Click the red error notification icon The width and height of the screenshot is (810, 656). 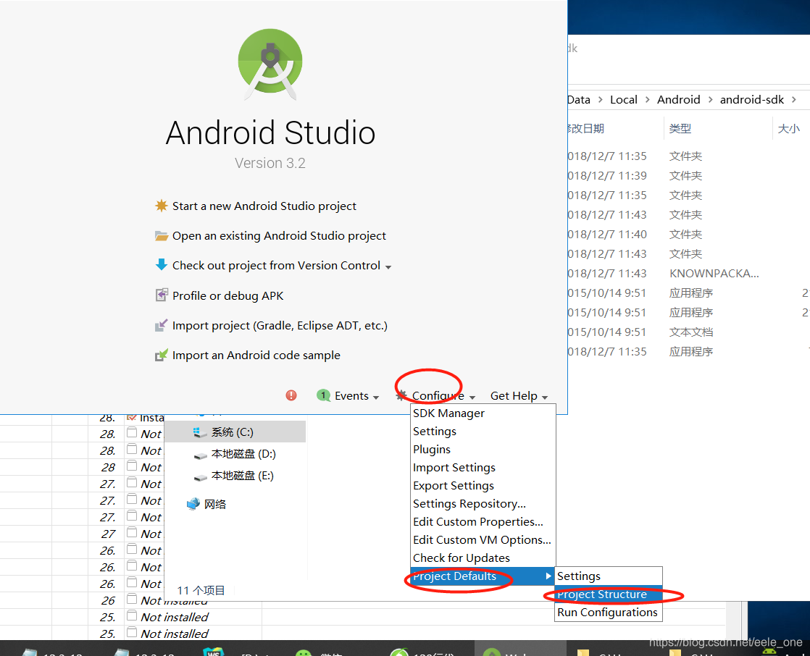tap(291, 395)
